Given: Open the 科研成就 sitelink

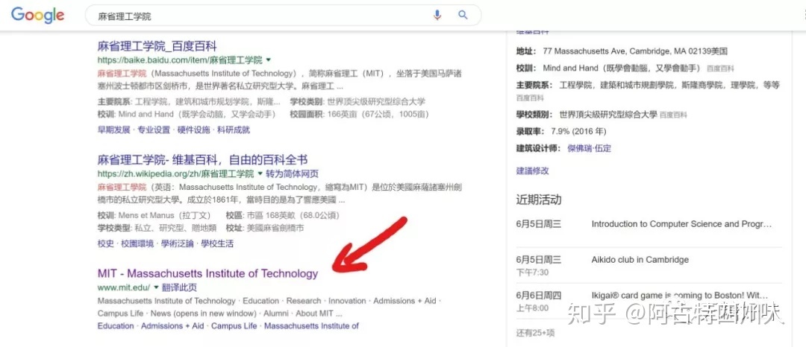Looking at the screenshot, I should pos(234,130).
